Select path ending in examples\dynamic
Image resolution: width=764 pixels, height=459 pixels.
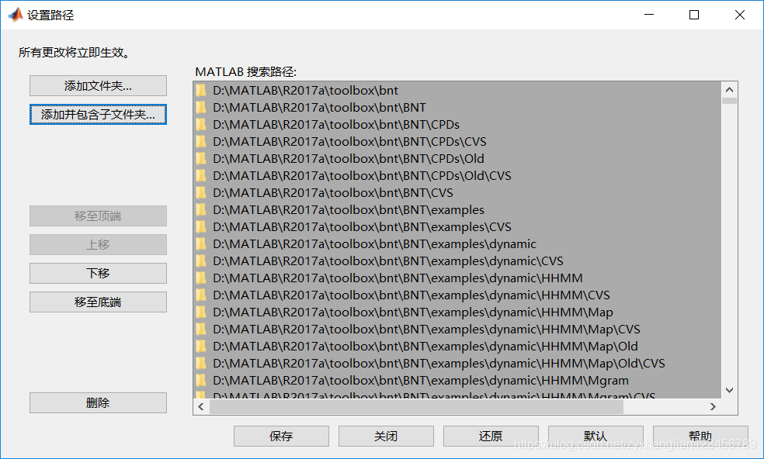[375, 244]
